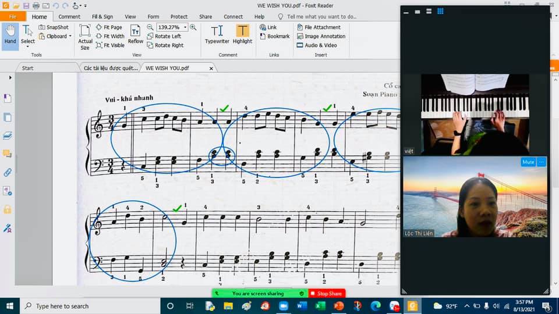
Task: Select the việt piano video thumbnail
Action: [x=475, y=115]
